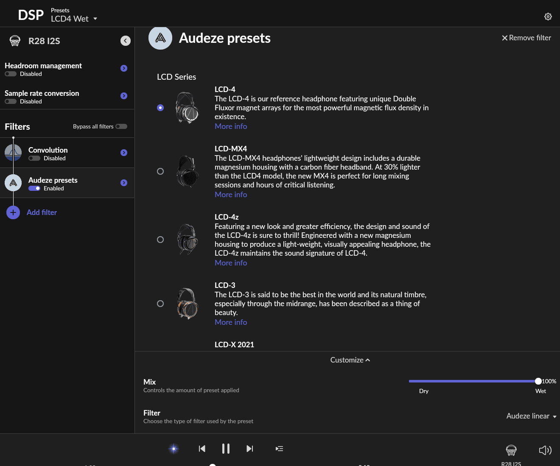Click the plus icon to add filter
The image size is (560, 466).
tap(13, 212)
